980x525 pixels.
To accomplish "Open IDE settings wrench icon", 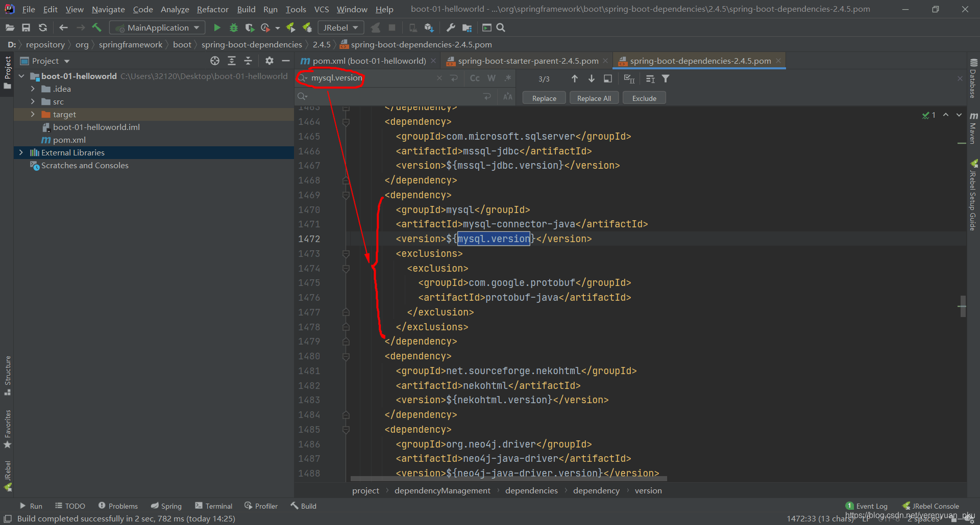I will tap(450, 28).
